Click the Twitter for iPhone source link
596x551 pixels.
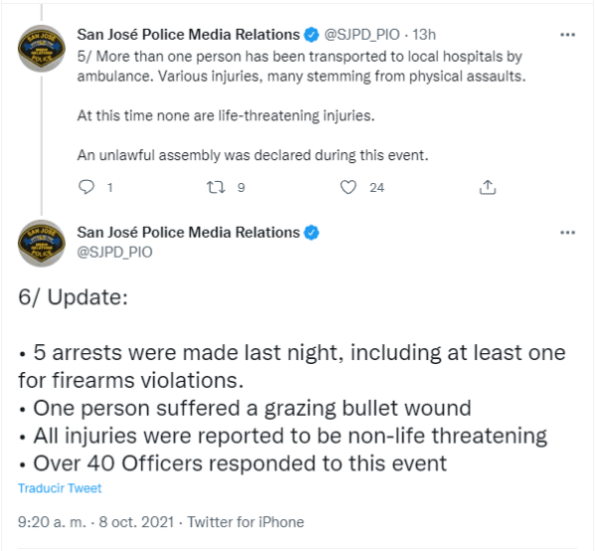click(x=245, y=521)
